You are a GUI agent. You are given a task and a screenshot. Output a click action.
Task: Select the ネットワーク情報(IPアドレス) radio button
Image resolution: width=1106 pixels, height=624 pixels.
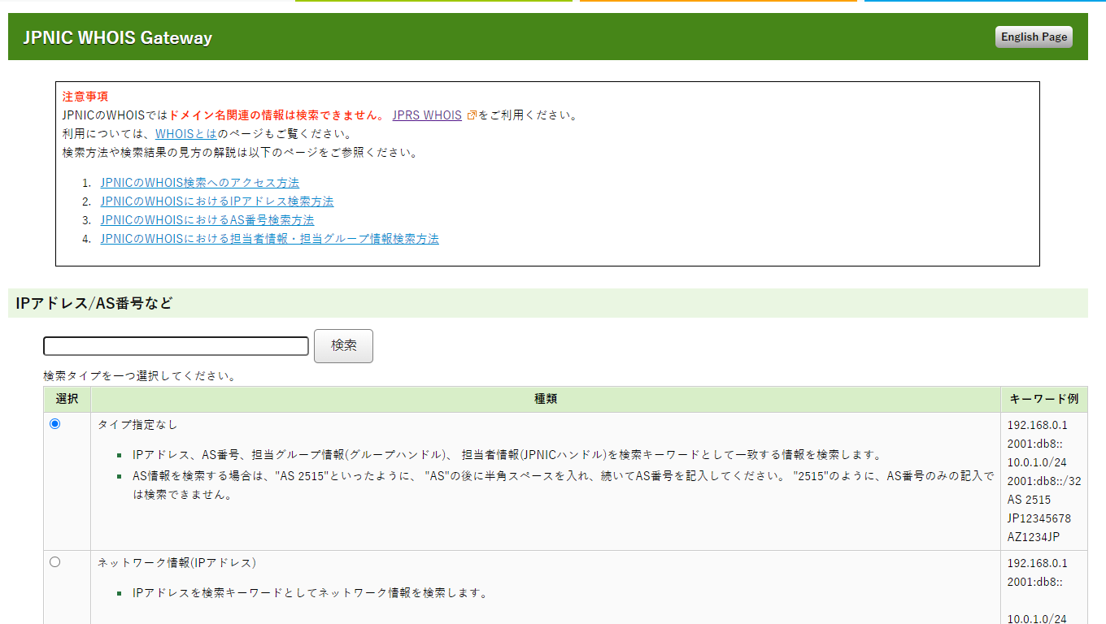(x=54, y=561)
